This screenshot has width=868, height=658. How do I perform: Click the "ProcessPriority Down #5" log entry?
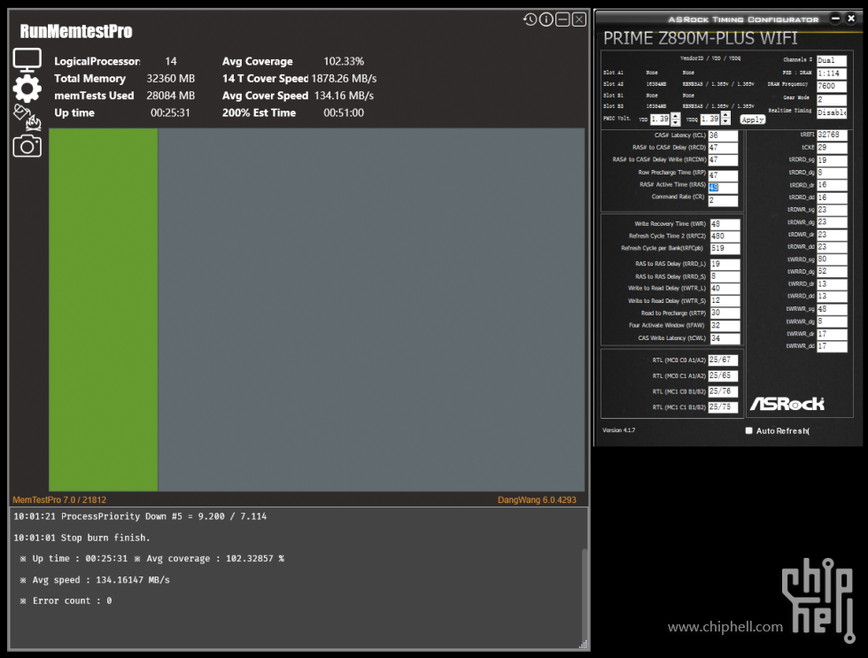pyautogui.click(x=140, y=516)
